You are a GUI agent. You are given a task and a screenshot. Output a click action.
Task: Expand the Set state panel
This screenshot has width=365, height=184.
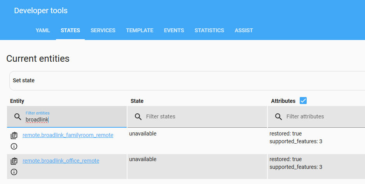point(187,81)
